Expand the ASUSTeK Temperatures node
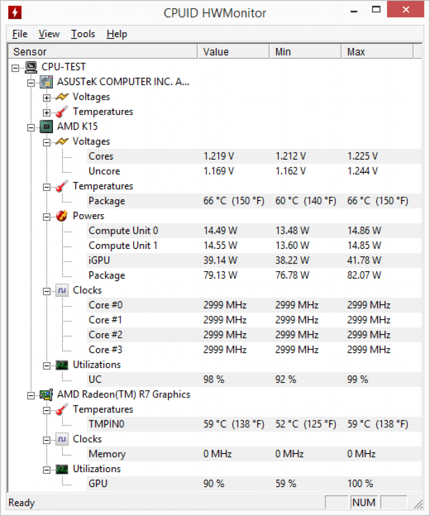 pyautogui.click(x=47, y=113)
